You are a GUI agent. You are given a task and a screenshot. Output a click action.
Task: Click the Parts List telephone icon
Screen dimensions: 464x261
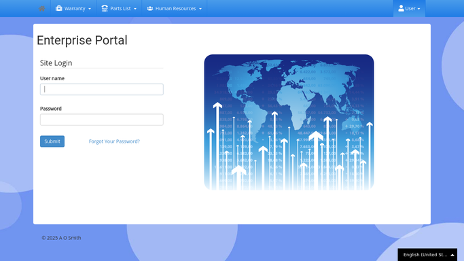point(105,8)
